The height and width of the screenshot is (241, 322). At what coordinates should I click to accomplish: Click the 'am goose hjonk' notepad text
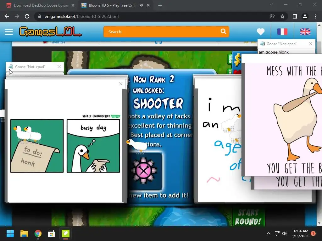coord(274,52)
